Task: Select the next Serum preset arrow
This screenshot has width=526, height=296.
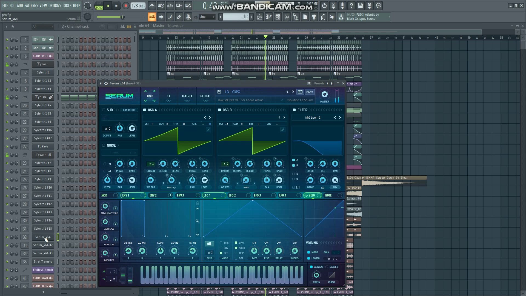Action: [x=293, y=92]
